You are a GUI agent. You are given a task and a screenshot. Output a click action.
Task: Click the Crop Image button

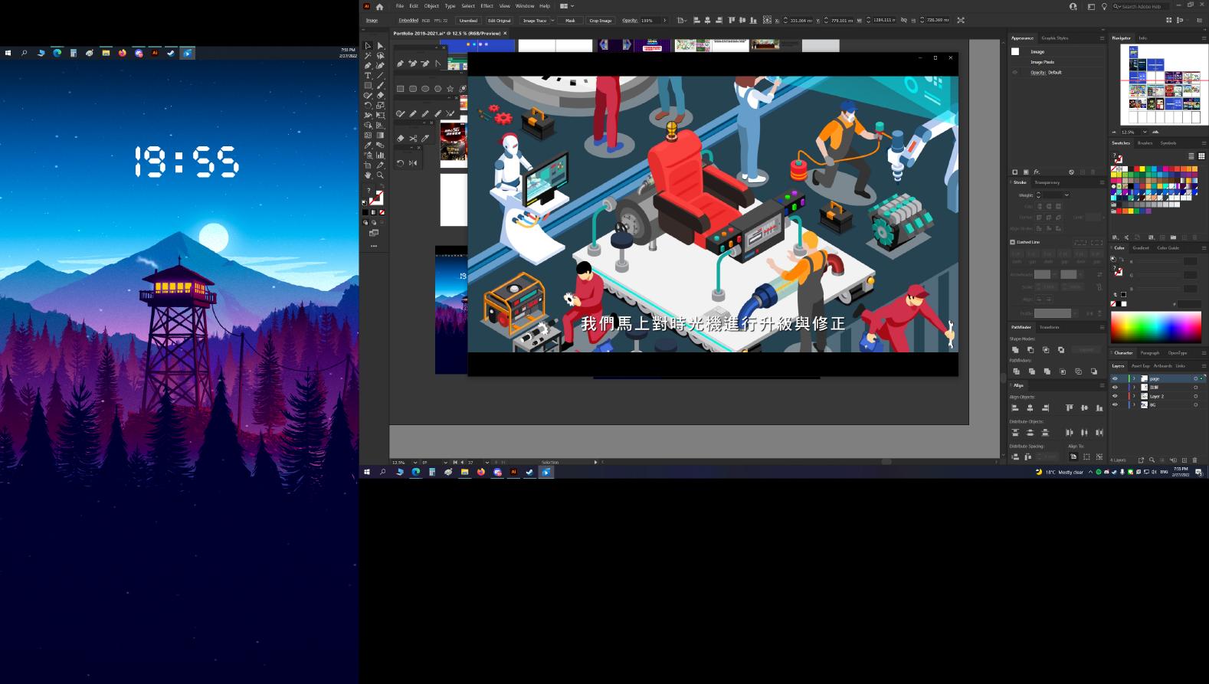point(601,21)
